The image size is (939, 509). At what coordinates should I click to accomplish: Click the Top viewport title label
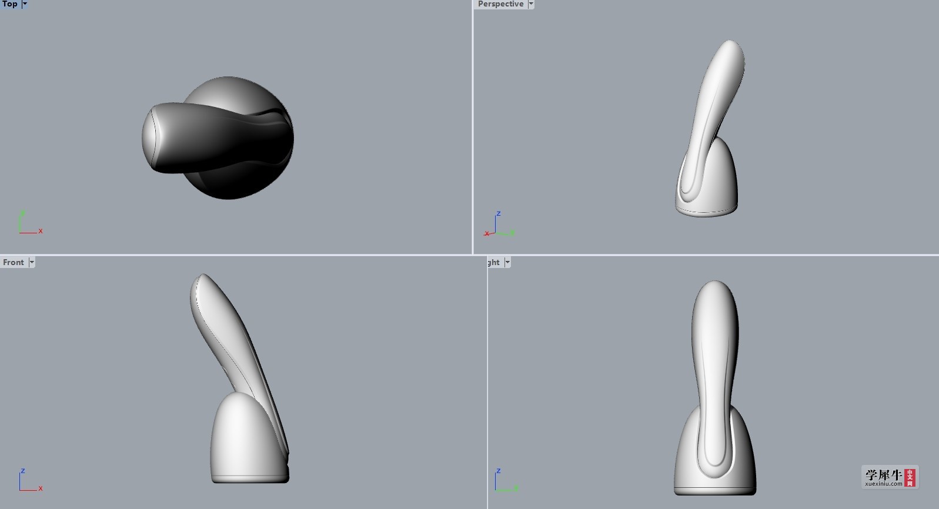coord(10,4)
